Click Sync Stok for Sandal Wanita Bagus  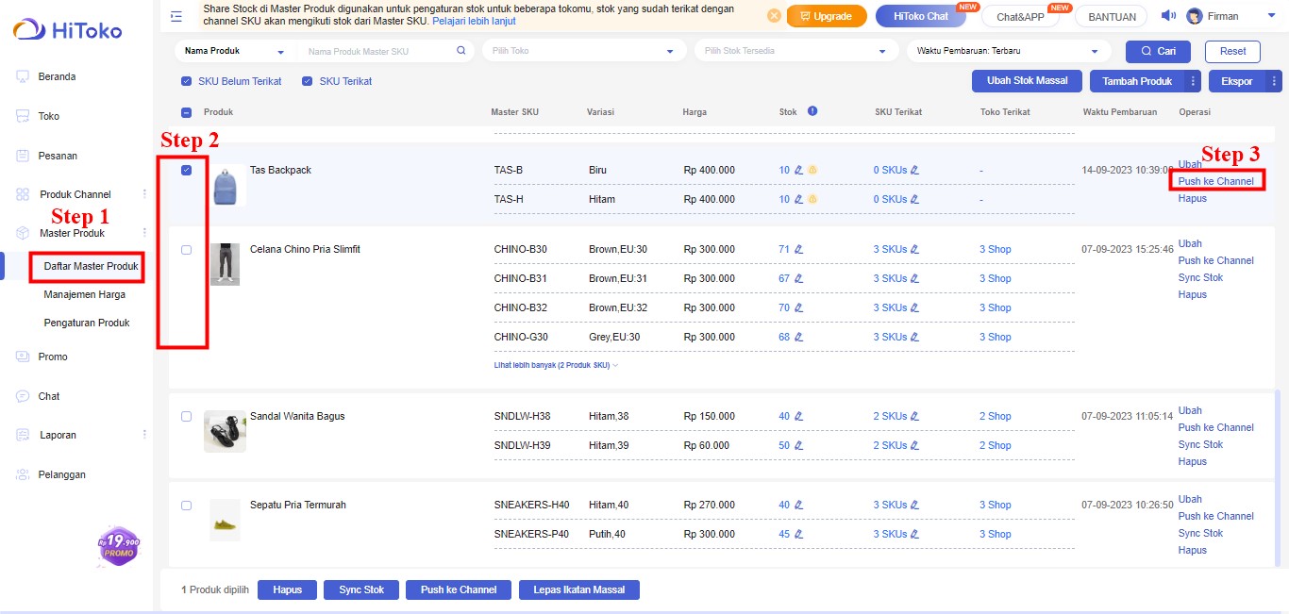[1200, 444]
